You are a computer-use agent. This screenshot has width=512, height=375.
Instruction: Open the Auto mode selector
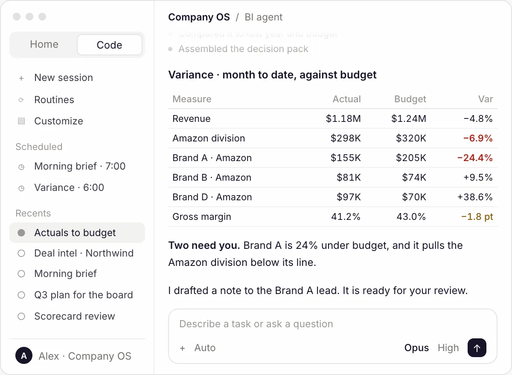tap(205, 348)
